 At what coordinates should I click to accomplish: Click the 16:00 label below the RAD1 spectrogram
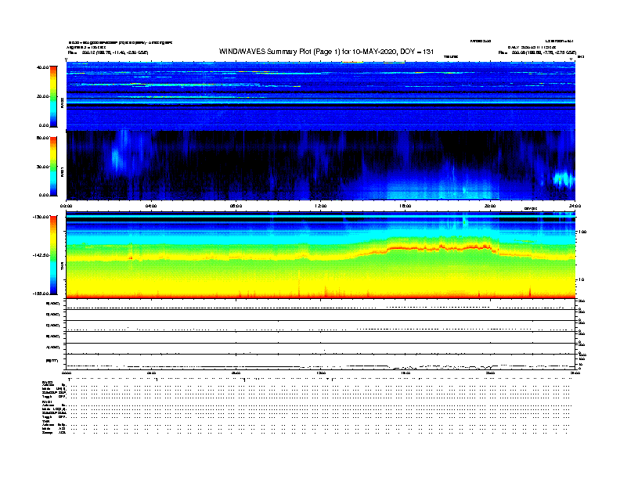406,206
